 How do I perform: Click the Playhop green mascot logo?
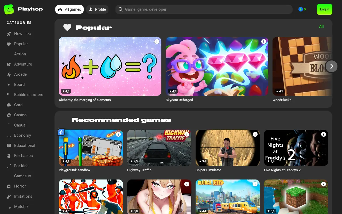9,9
